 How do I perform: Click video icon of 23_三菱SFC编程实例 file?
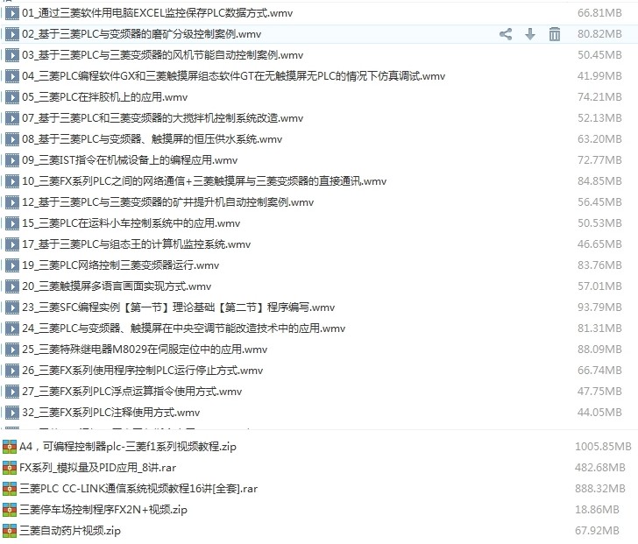(12, 307)
